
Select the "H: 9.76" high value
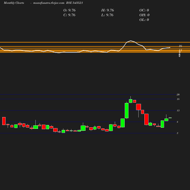108,10
